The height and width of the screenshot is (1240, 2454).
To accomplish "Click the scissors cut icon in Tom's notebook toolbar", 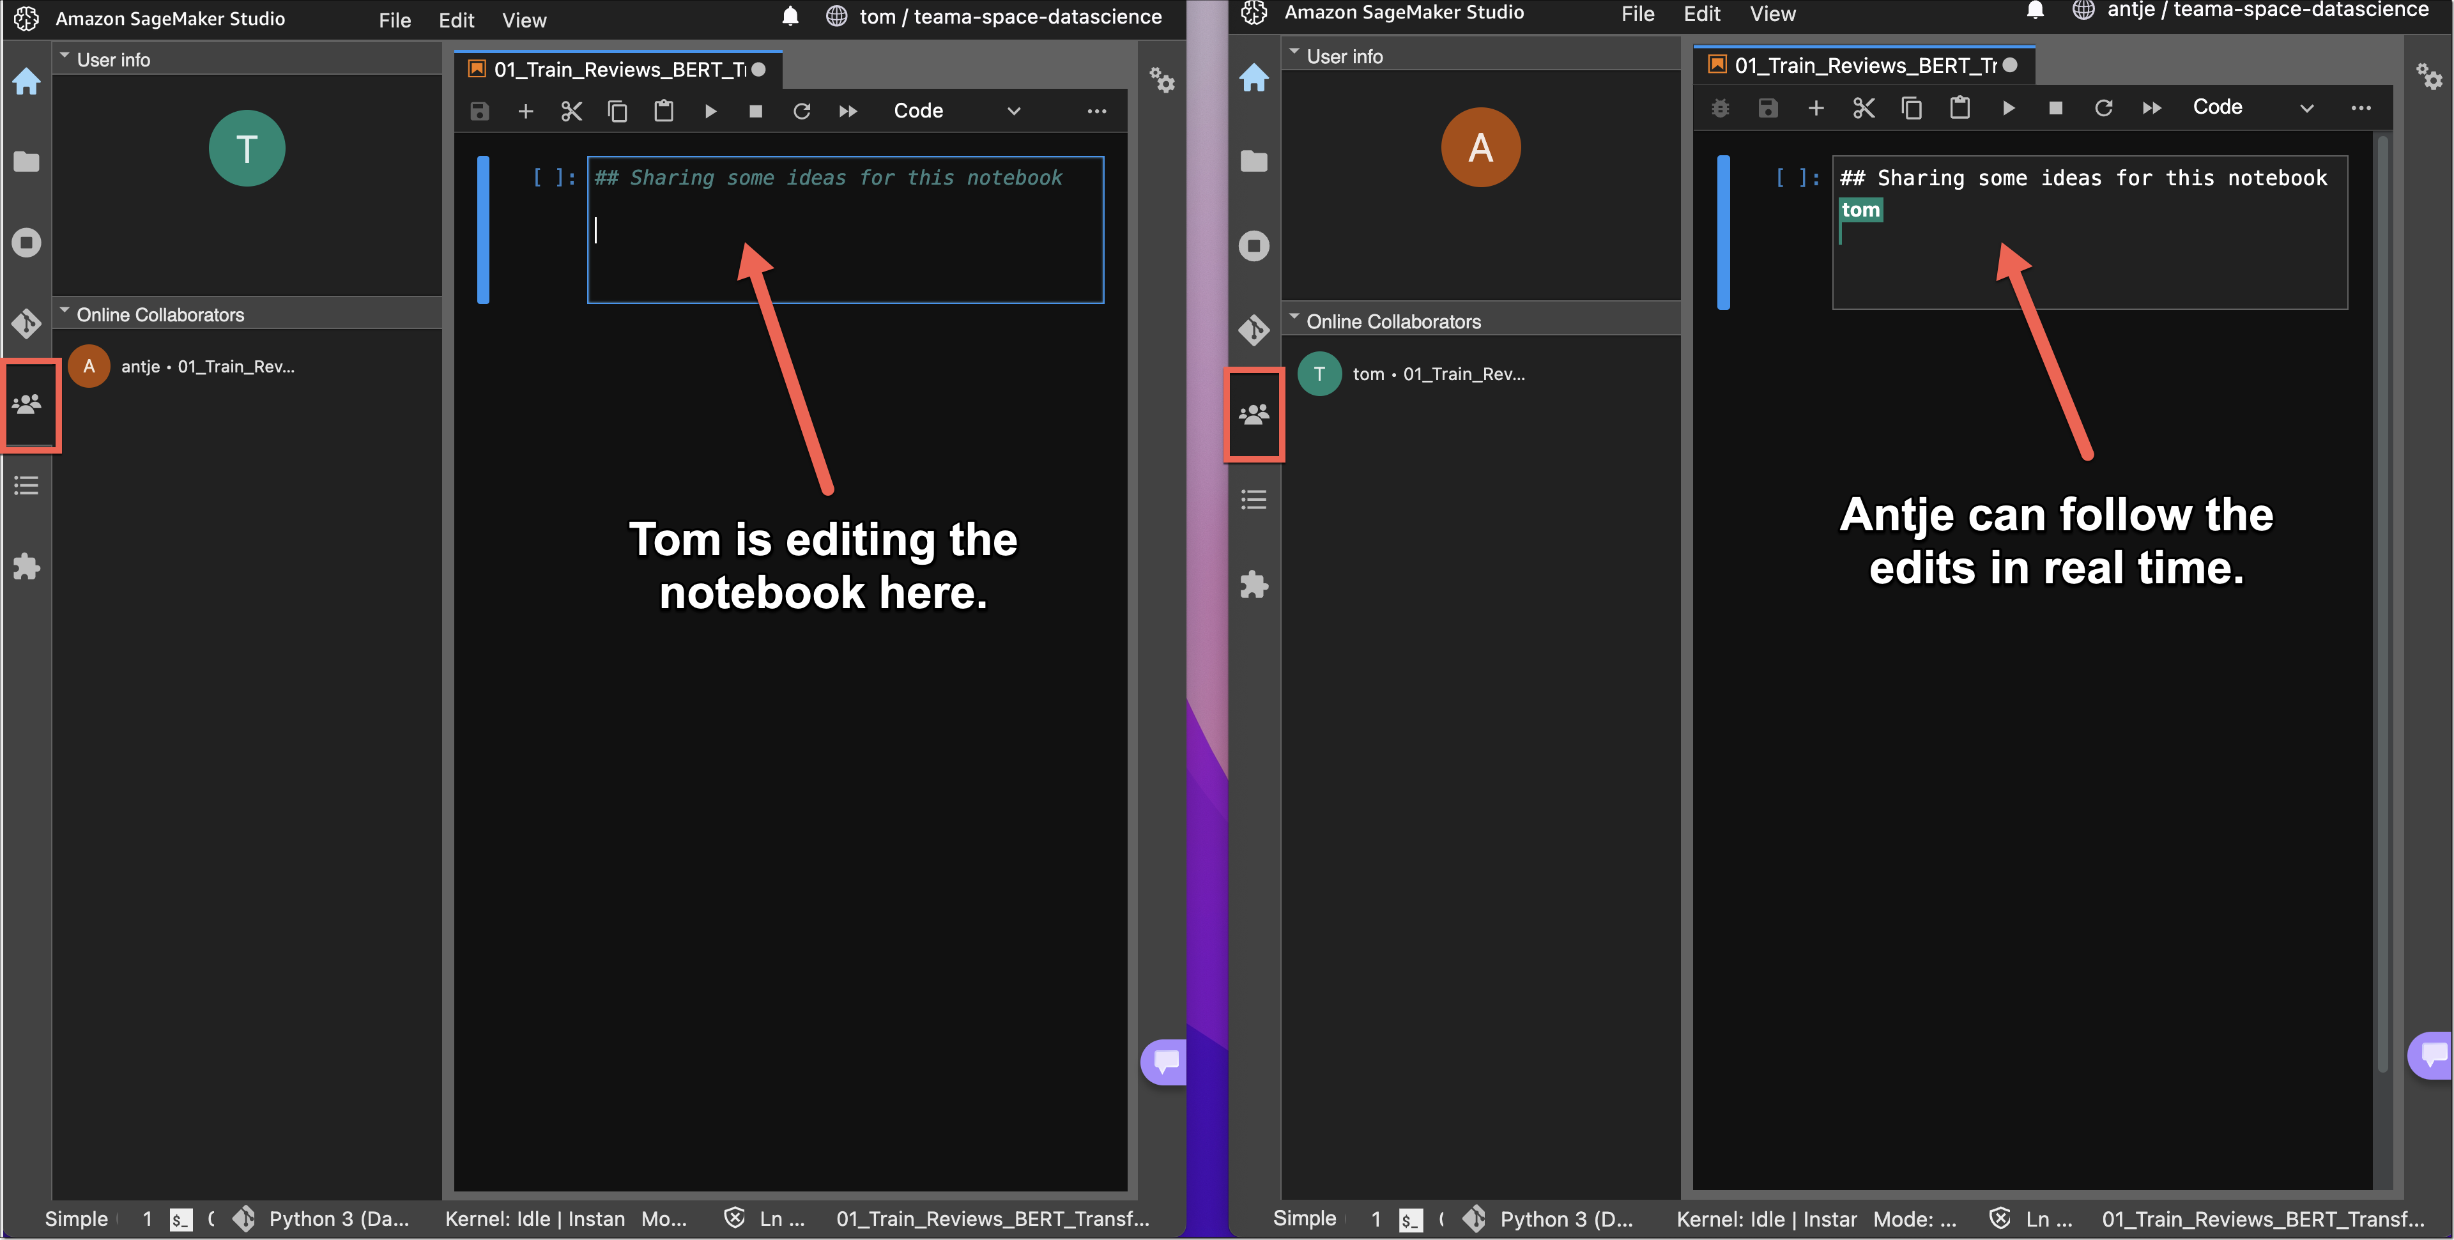I will pos(571,111).
